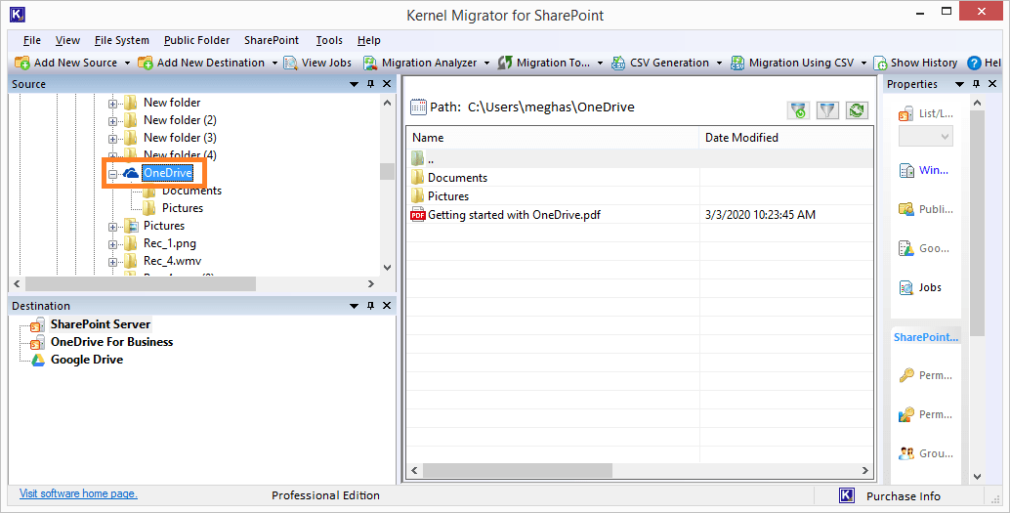Open Jobs in the Properties panel
Image resolution: width=1010 pixels, height=513 pixels.
click(x=920, y=287)
